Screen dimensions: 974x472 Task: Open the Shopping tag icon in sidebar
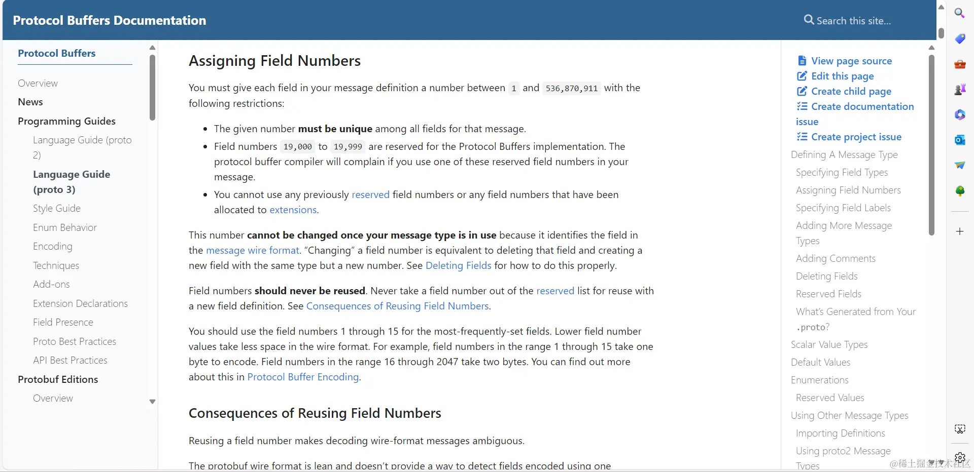point(959,39)
